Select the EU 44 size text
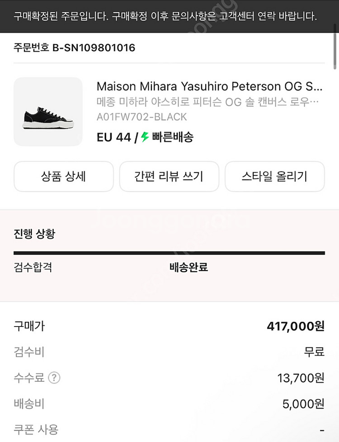Viewport: 339px width, 442px height. pyautogui.click(x=113, y=137)
